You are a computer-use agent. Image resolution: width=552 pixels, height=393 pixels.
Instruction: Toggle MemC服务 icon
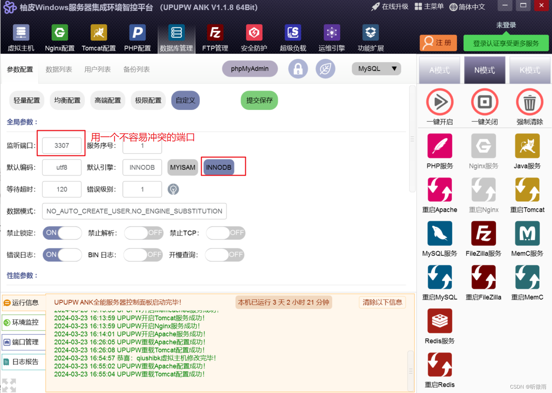(x=527, y=233)
